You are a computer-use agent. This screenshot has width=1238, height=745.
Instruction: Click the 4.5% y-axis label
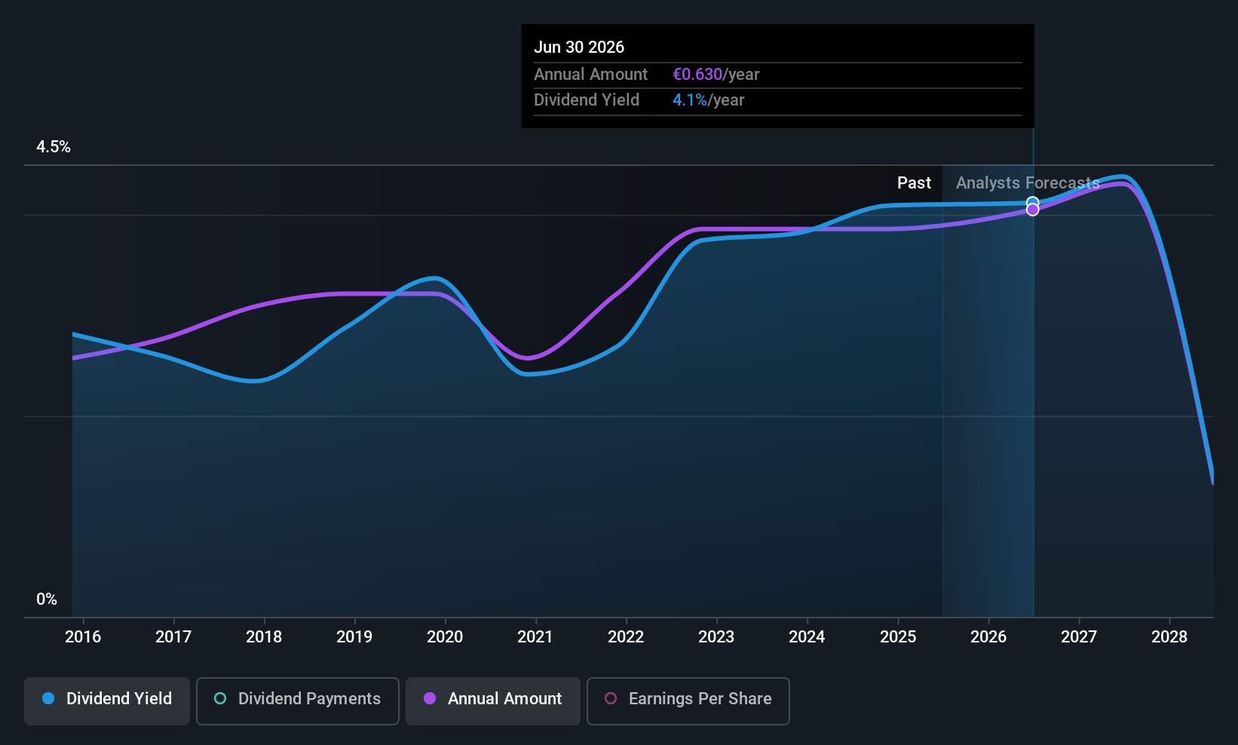pyautogui.click(x=54, y=147)
